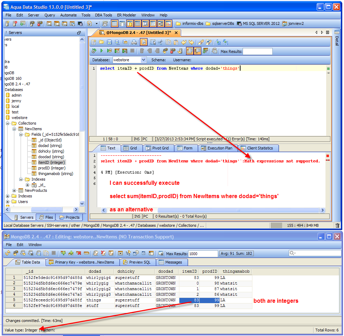Close the @MongoDB 2.4 query tab

point(176,33)
